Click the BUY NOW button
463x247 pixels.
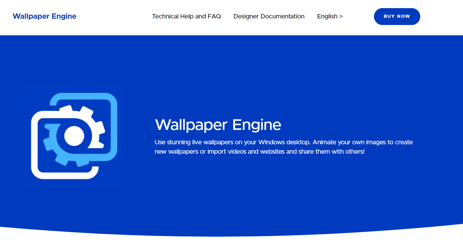397,17
